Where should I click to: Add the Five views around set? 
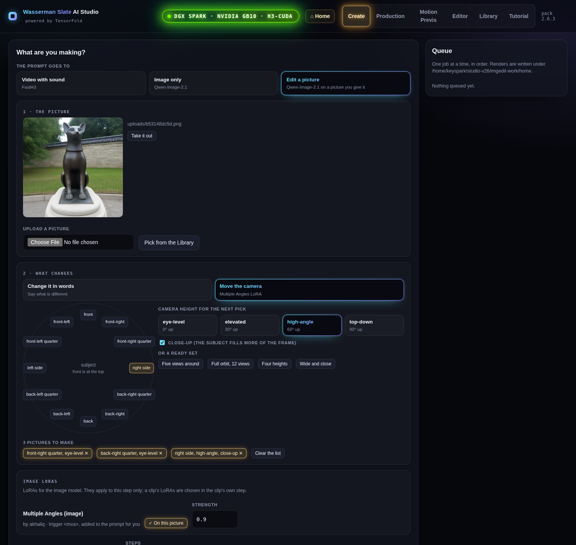tap(180, 364)
